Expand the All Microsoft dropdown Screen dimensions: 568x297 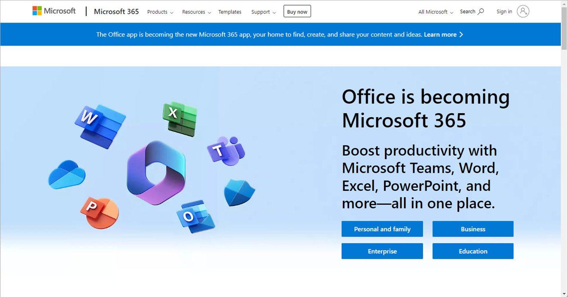point(436,12)
